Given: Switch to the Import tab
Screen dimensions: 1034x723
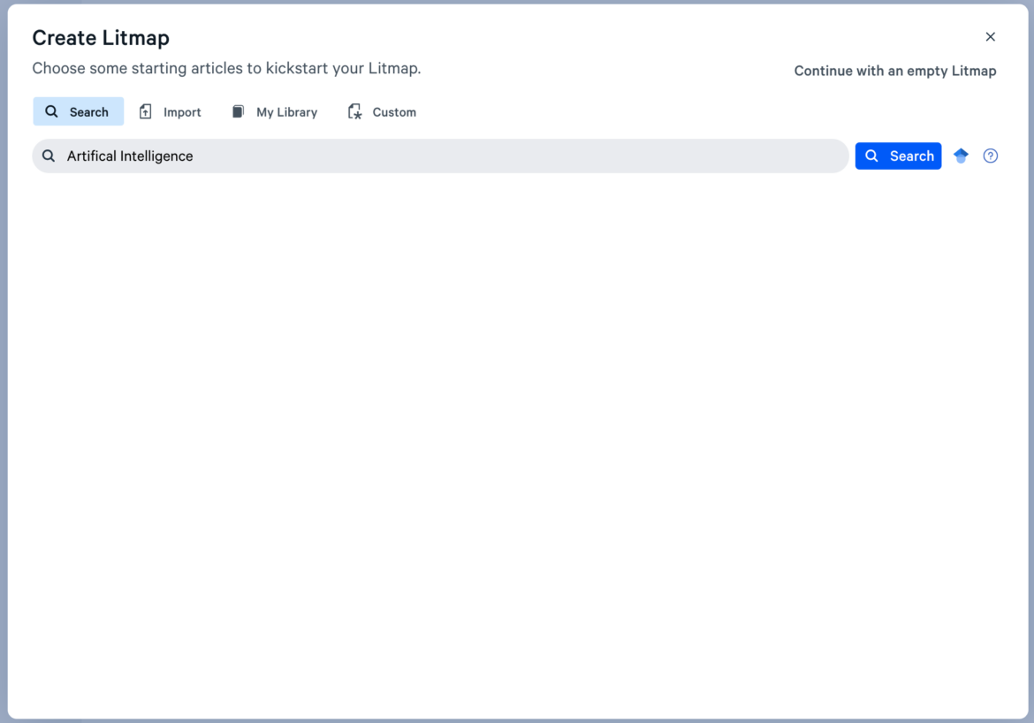Looking at the screenshot, I should 171,111.
